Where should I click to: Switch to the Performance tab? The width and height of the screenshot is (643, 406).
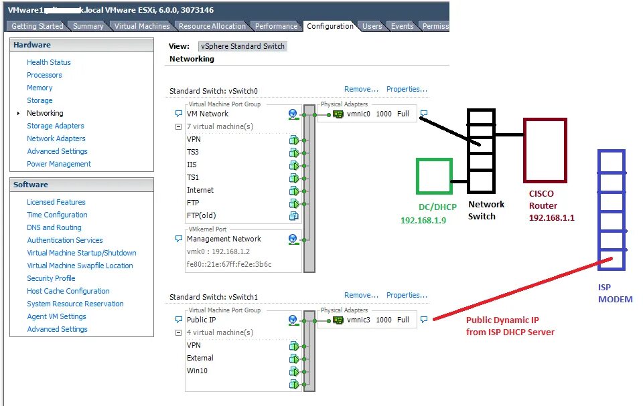pos(276,26)
